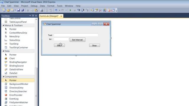Click the New Project toolbar icon
189x106 pixels.
pos(4,10)
